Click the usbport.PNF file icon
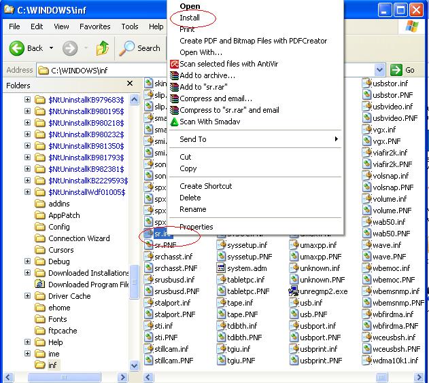429x383 pixels. pyautogui.click(x=294, y=338)
